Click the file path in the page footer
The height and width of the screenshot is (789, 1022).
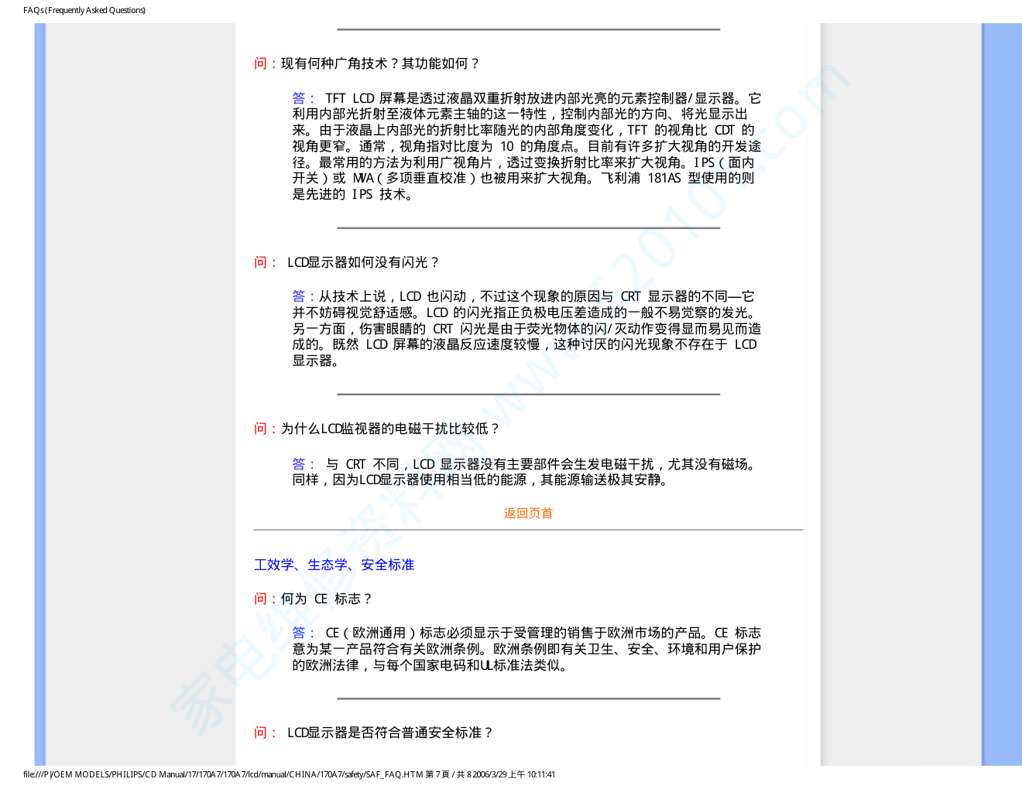(223, 774)
